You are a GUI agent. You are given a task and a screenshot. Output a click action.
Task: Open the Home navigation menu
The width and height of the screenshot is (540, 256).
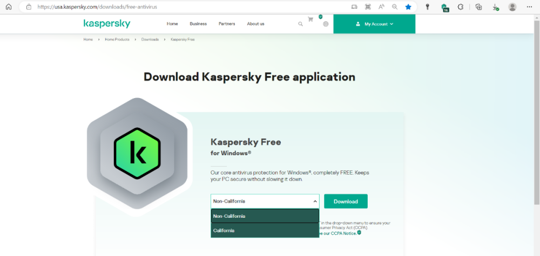tap(172, 24)
